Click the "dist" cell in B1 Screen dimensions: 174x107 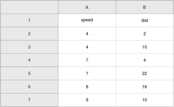tap(145, 20)
